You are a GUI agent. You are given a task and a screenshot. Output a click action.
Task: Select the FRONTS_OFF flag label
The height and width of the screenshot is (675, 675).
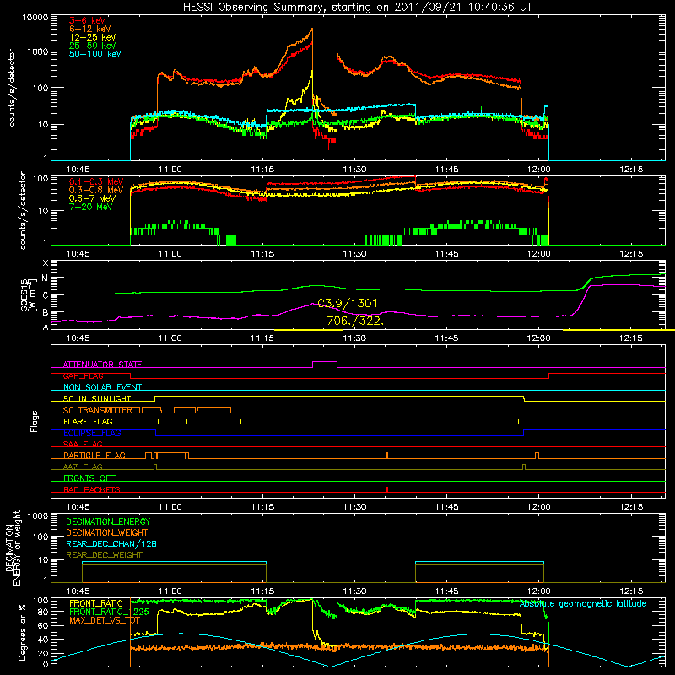[89, 478]
